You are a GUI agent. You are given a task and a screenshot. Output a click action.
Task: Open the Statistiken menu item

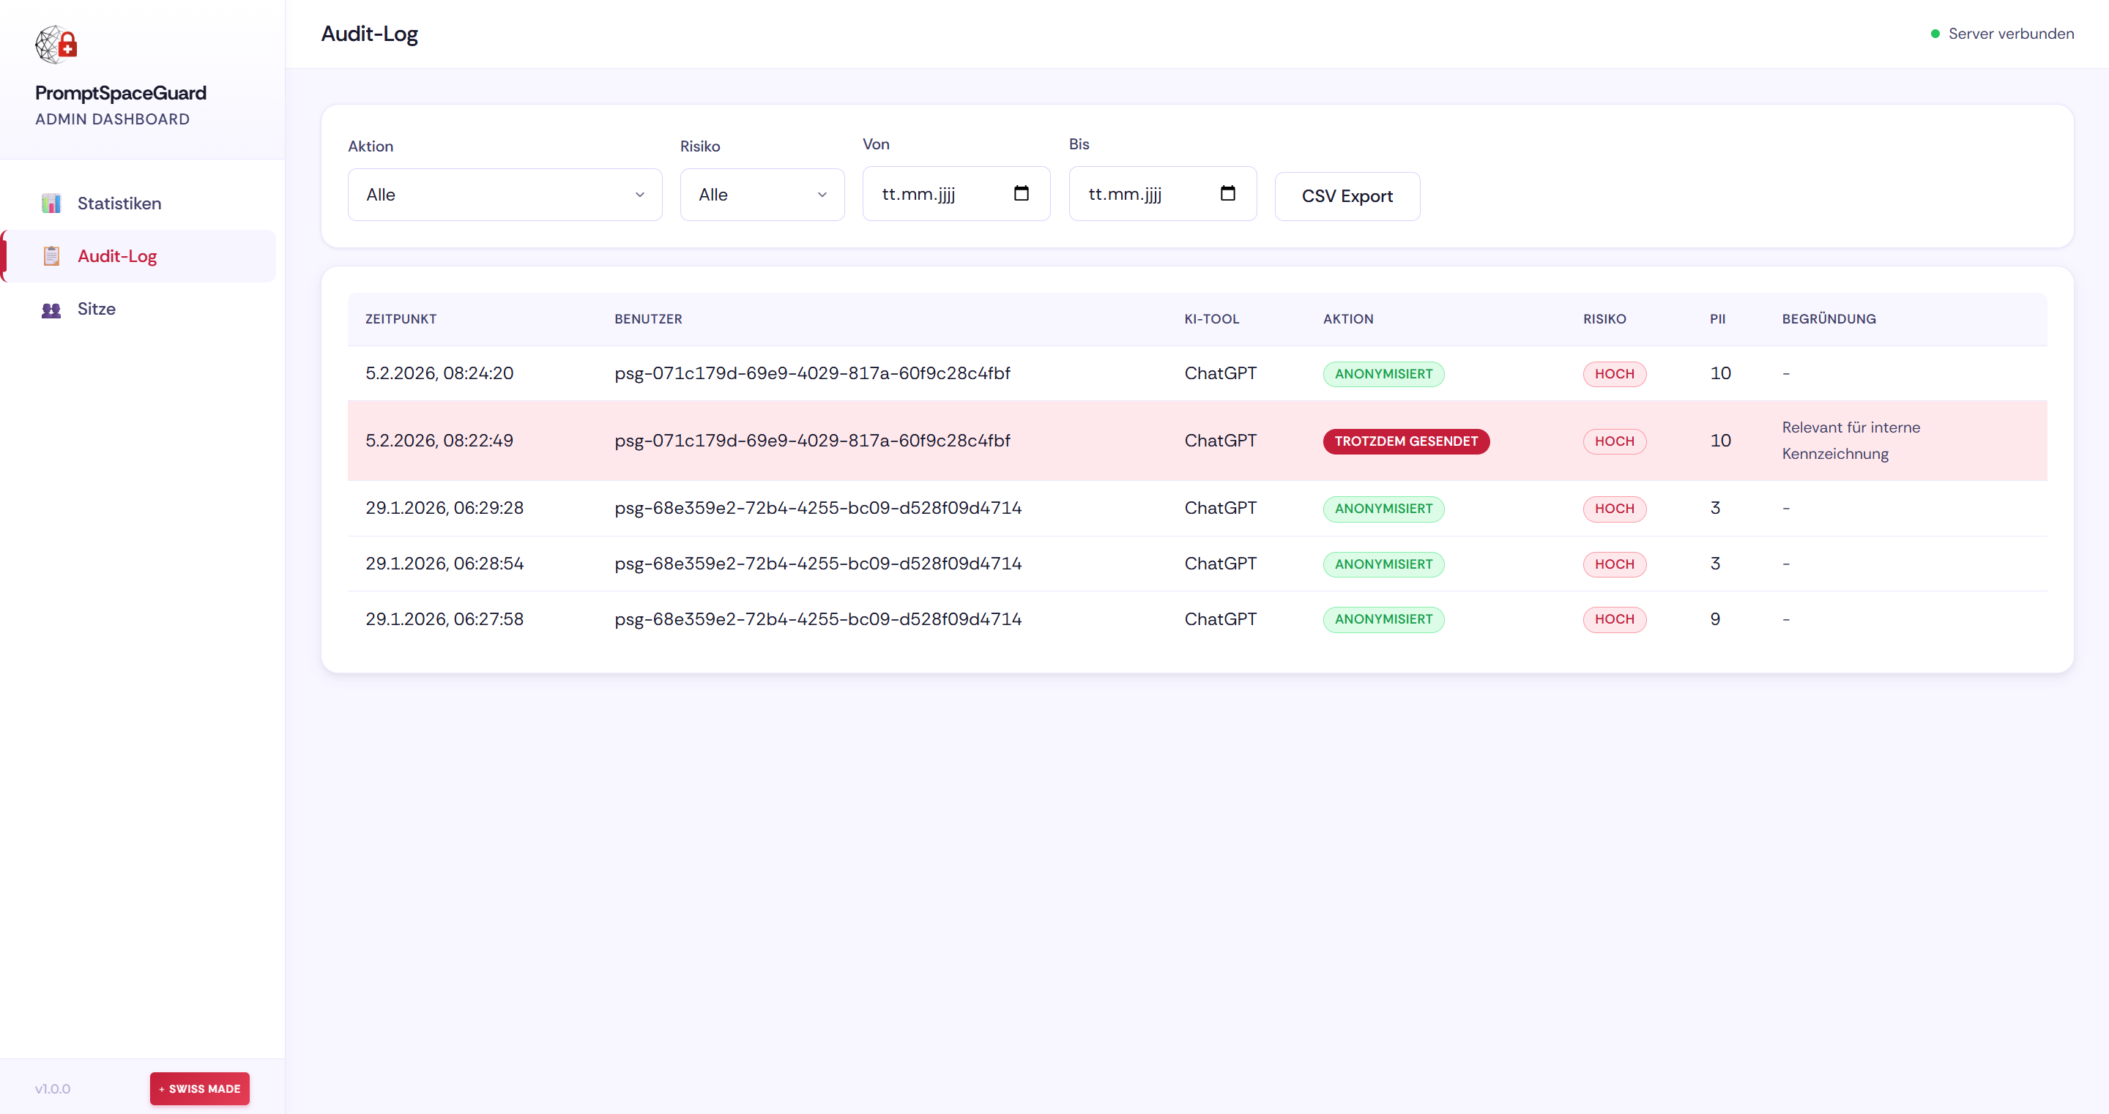[119, 203]
